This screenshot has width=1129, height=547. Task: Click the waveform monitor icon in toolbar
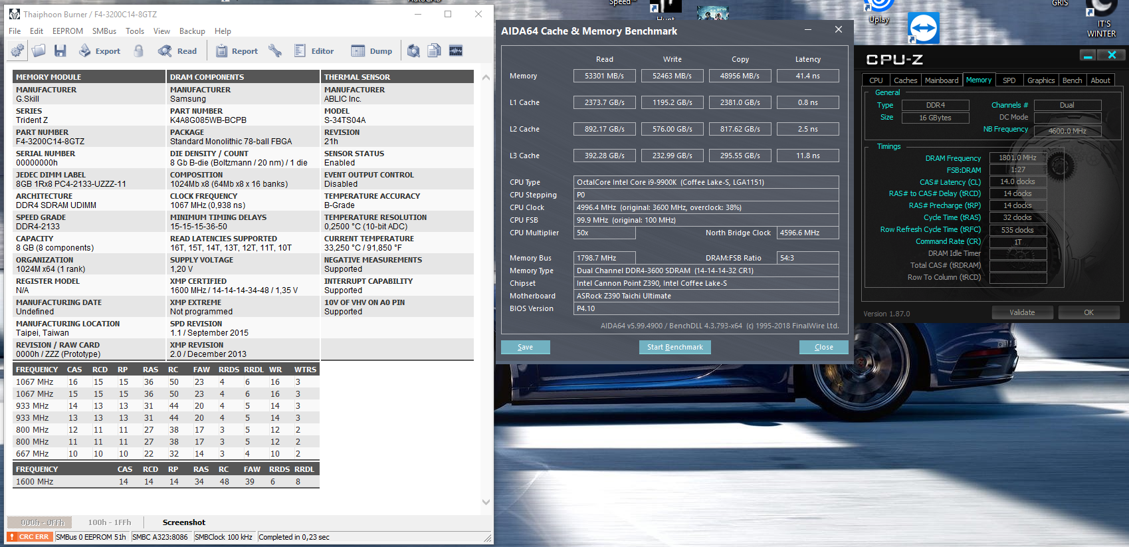point(456,51)
